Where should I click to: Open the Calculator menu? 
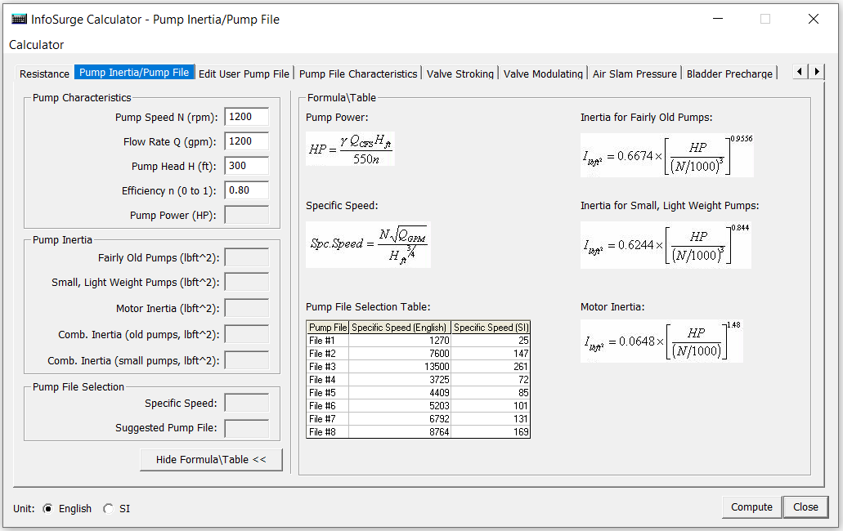tap(36, 45)
